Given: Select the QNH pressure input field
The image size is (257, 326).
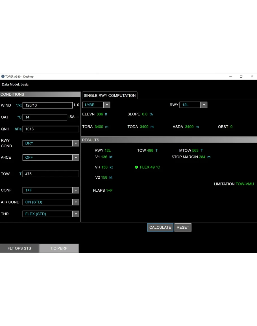Looking at the screenshot, I should pyautogui.click(x=51, y=129).
